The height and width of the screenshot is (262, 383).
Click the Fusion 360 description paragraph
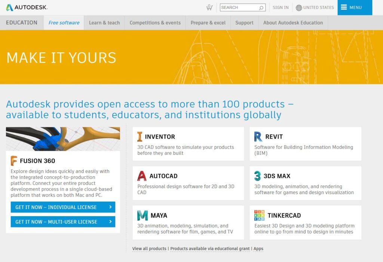click(61, 183)
